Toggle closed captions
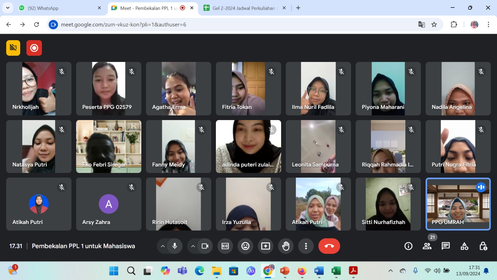 click(x=225, y=246)
